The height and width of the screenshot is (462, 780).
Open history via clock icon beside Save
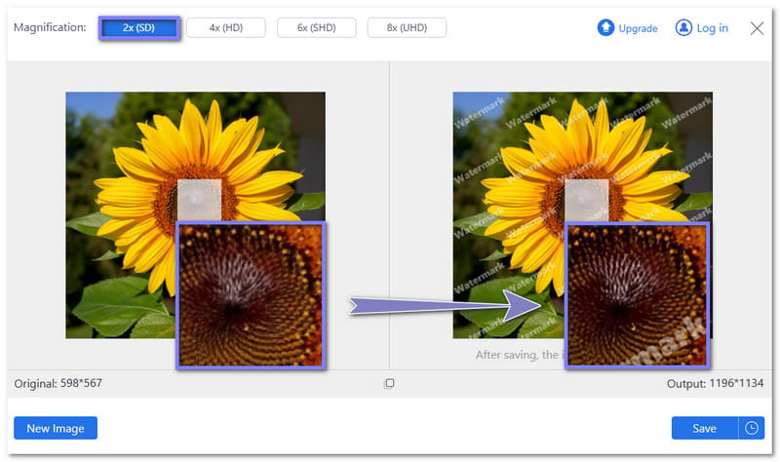(x=751, y=428)
